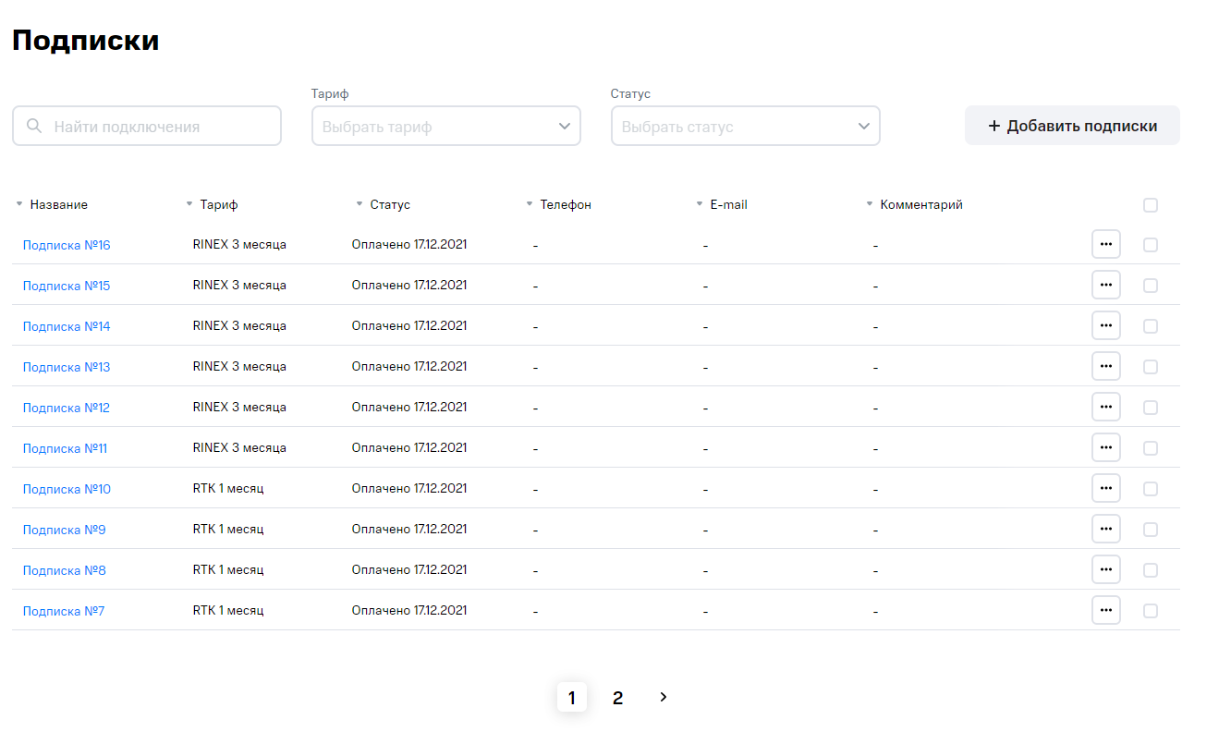The height and width of the screenshot is (732, 1231).
Task: Click RINEX 3 месяца tariff of Подписка №16
Action: [x=239, y=245]
